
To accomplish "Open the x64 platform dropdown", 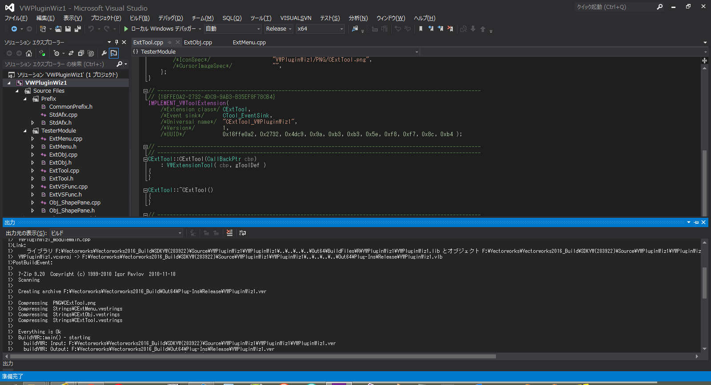I will pos(342,29).
